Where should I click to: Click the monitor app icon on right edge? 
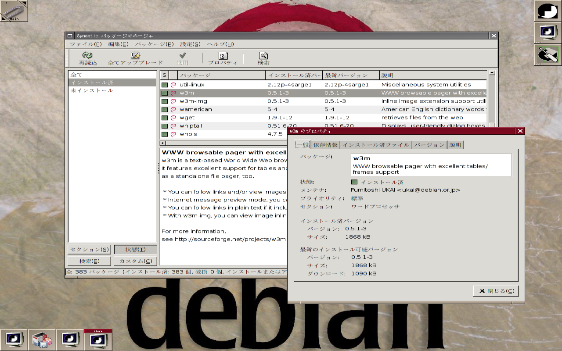(x=548, y=32)
